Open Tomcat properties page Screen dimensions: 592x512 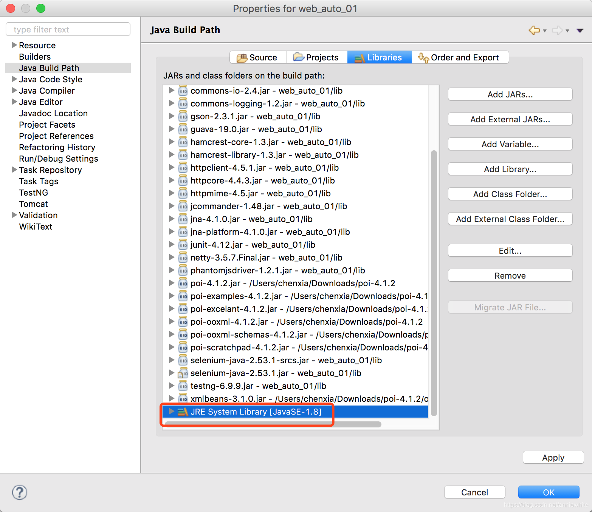click(34, 204)
